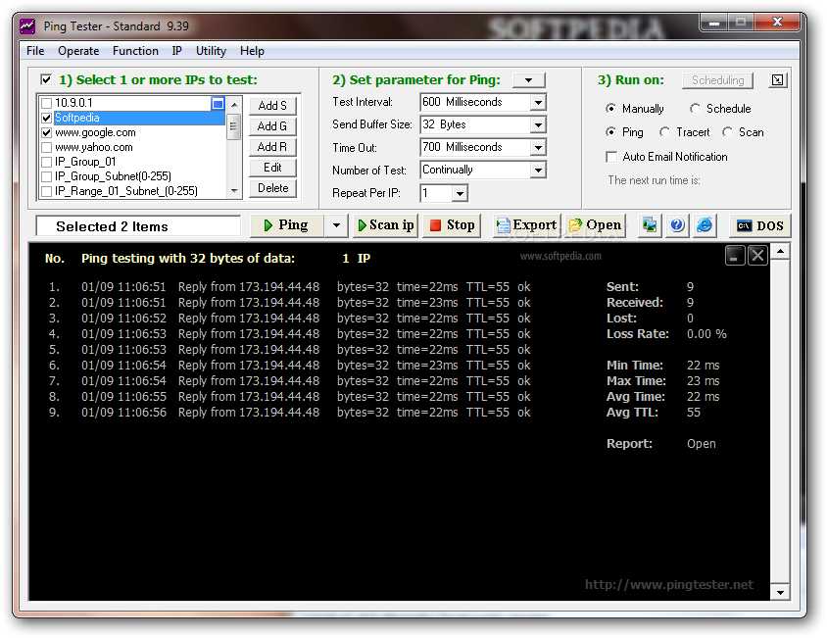Choose the Scan run mode radio
Image resolution: width=827 pixels, height=638 pixels.
728,132
